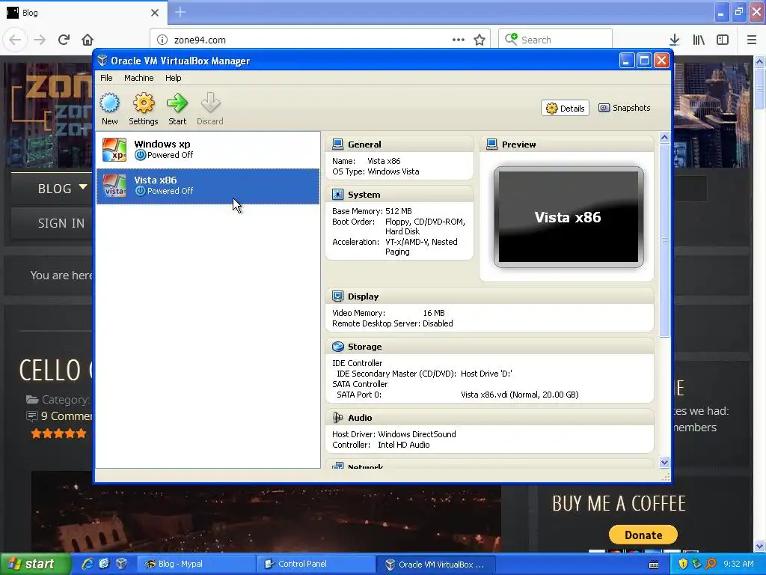Open the page actions three-dot menu
This screenshot has height=575, width=766.
459,40
